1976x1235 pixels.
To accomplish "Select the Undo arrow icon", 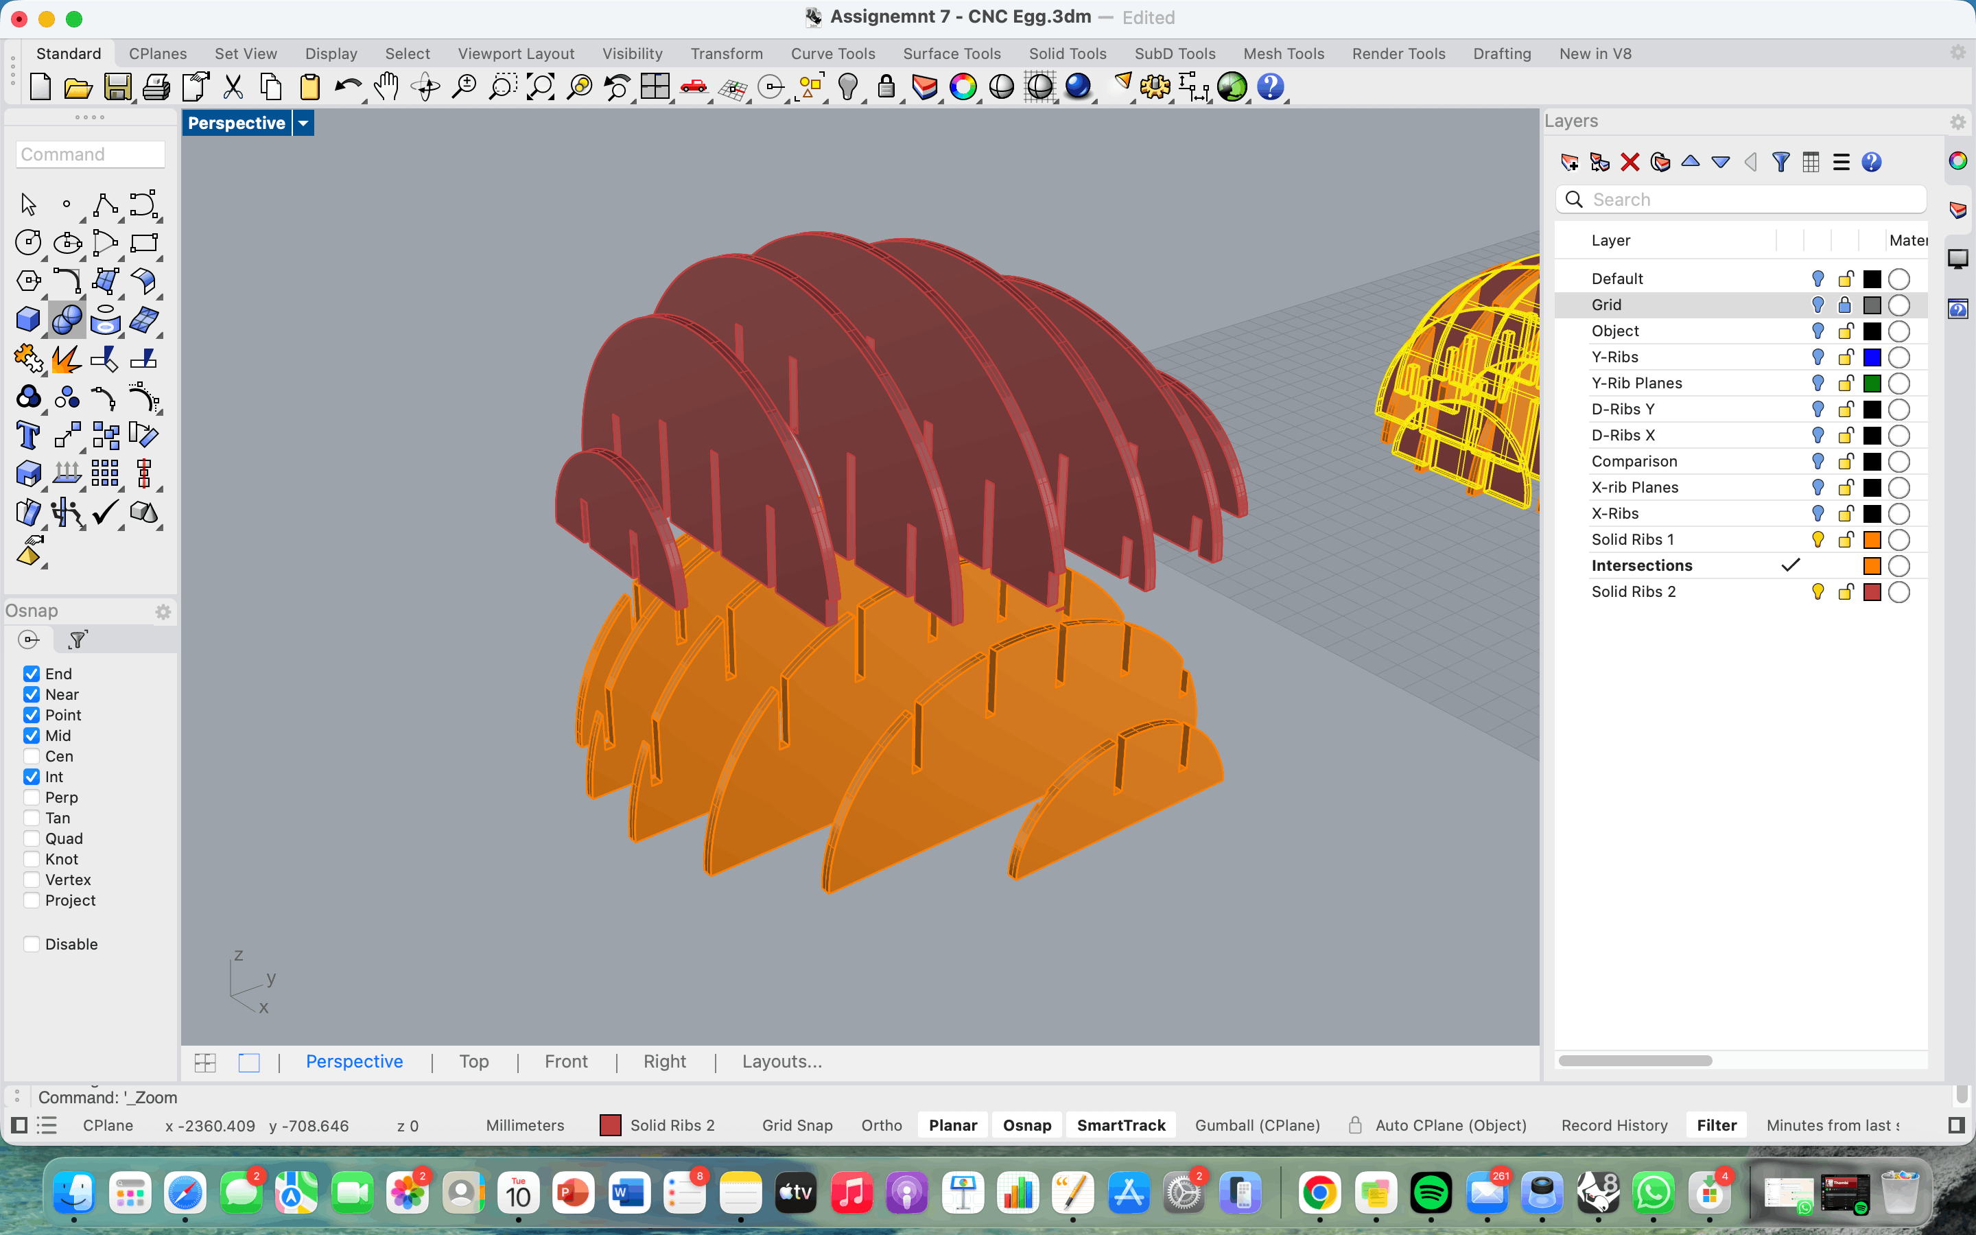I will point(347,86).
